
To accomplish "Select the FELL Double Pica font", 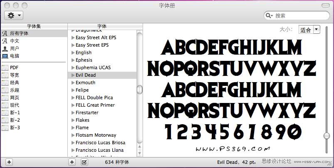I will 102,98.
